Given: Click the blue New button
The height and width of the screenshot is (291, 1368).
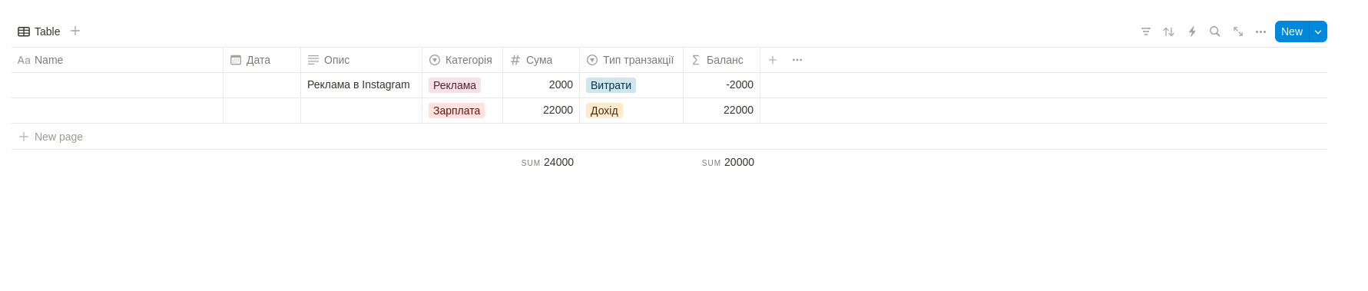Looking at the screenshot, I should [x=1292, y=31].
